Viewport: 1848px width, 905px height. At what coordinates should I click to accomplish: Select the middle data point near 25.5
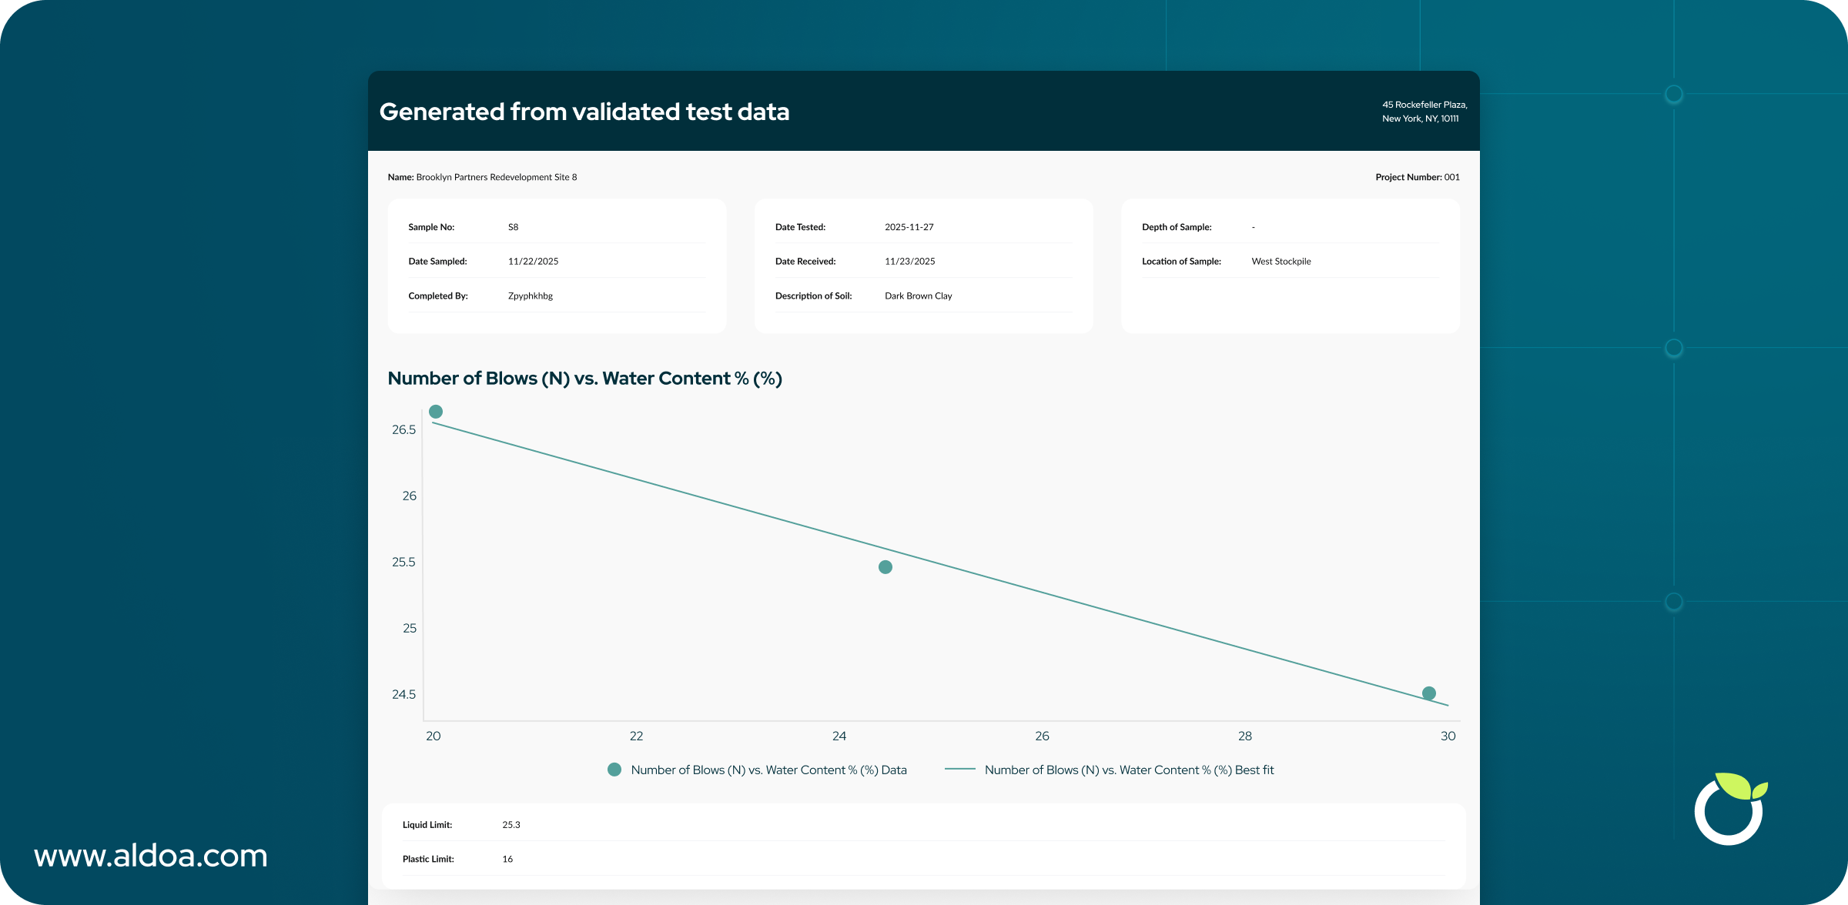pos(884,567)
